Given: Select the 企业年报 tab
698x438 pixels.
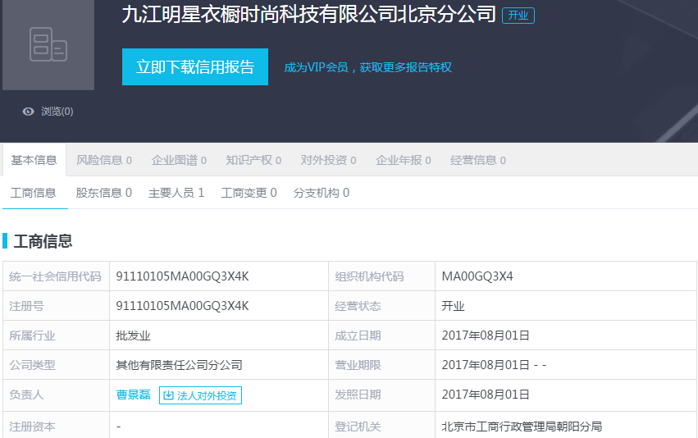Looking at the screenshot, I should pos(403,160).
